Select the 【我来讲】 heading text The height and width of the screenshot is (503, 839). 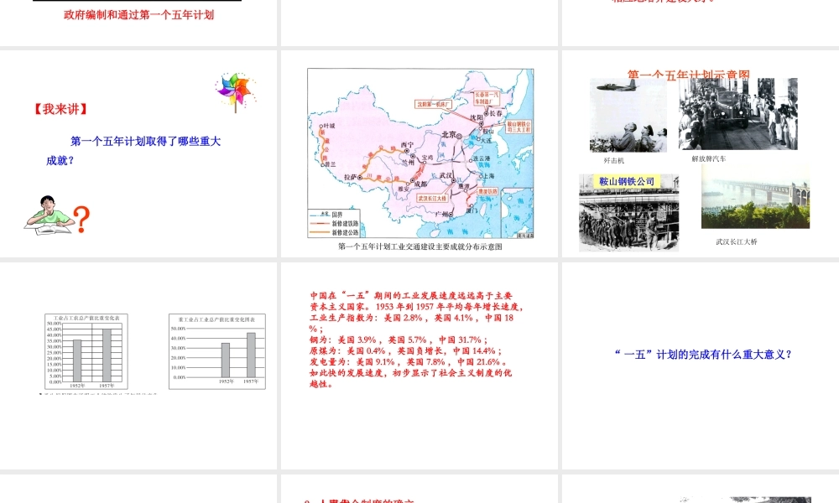(60, 109)
